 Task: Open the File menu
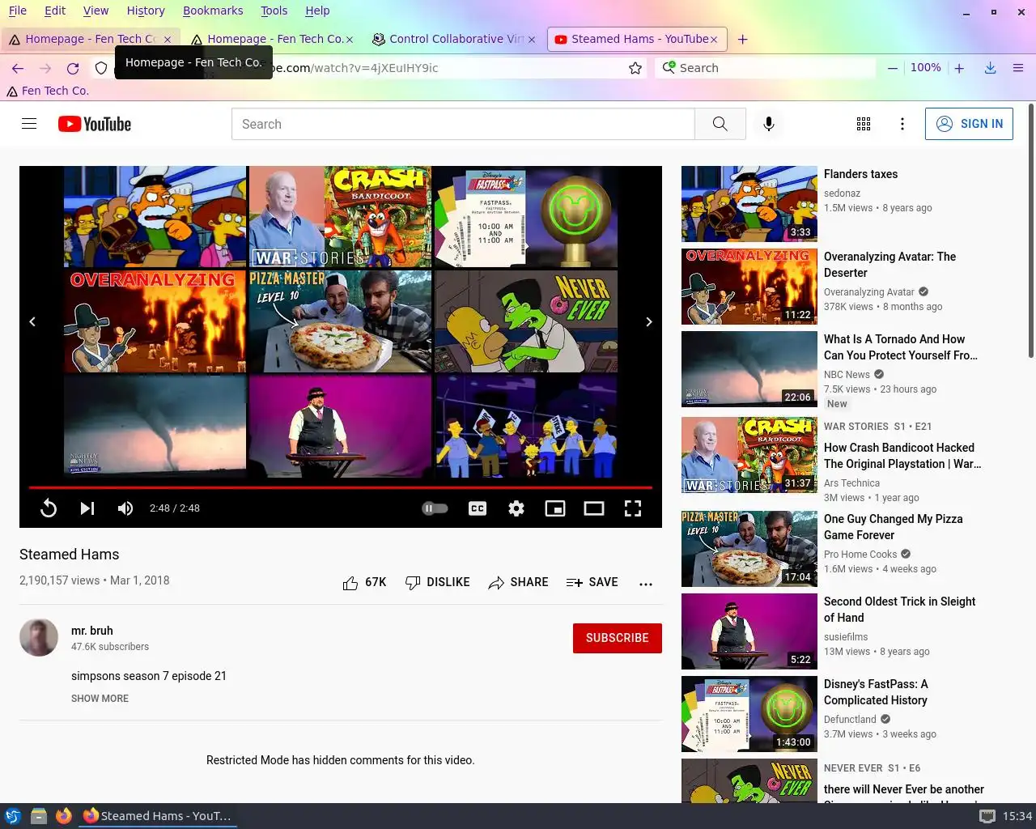coord(18,11)
